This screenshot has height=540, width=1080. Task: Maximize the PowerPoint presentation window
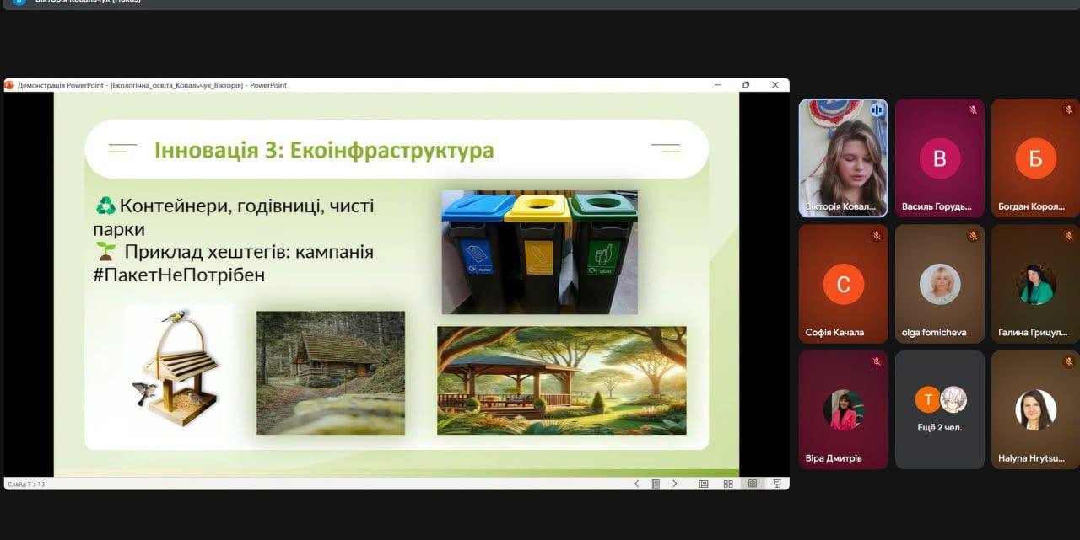click(746, 85)
